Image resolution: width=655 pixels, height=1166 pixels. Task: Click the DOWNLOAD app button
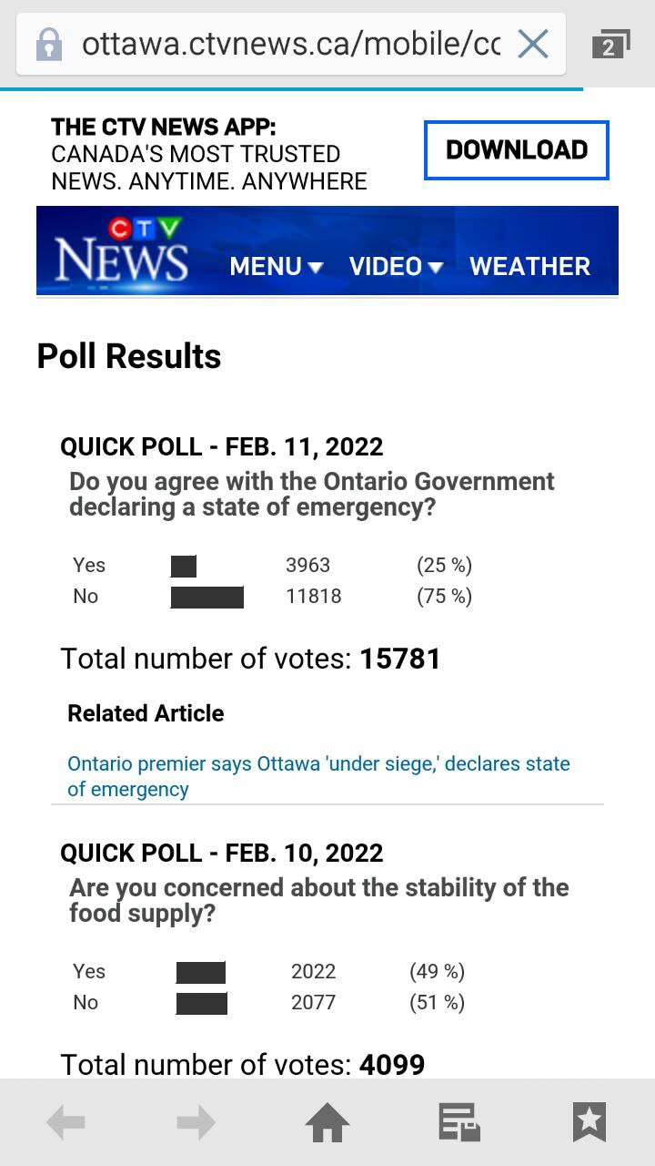[x=516, y=150]
